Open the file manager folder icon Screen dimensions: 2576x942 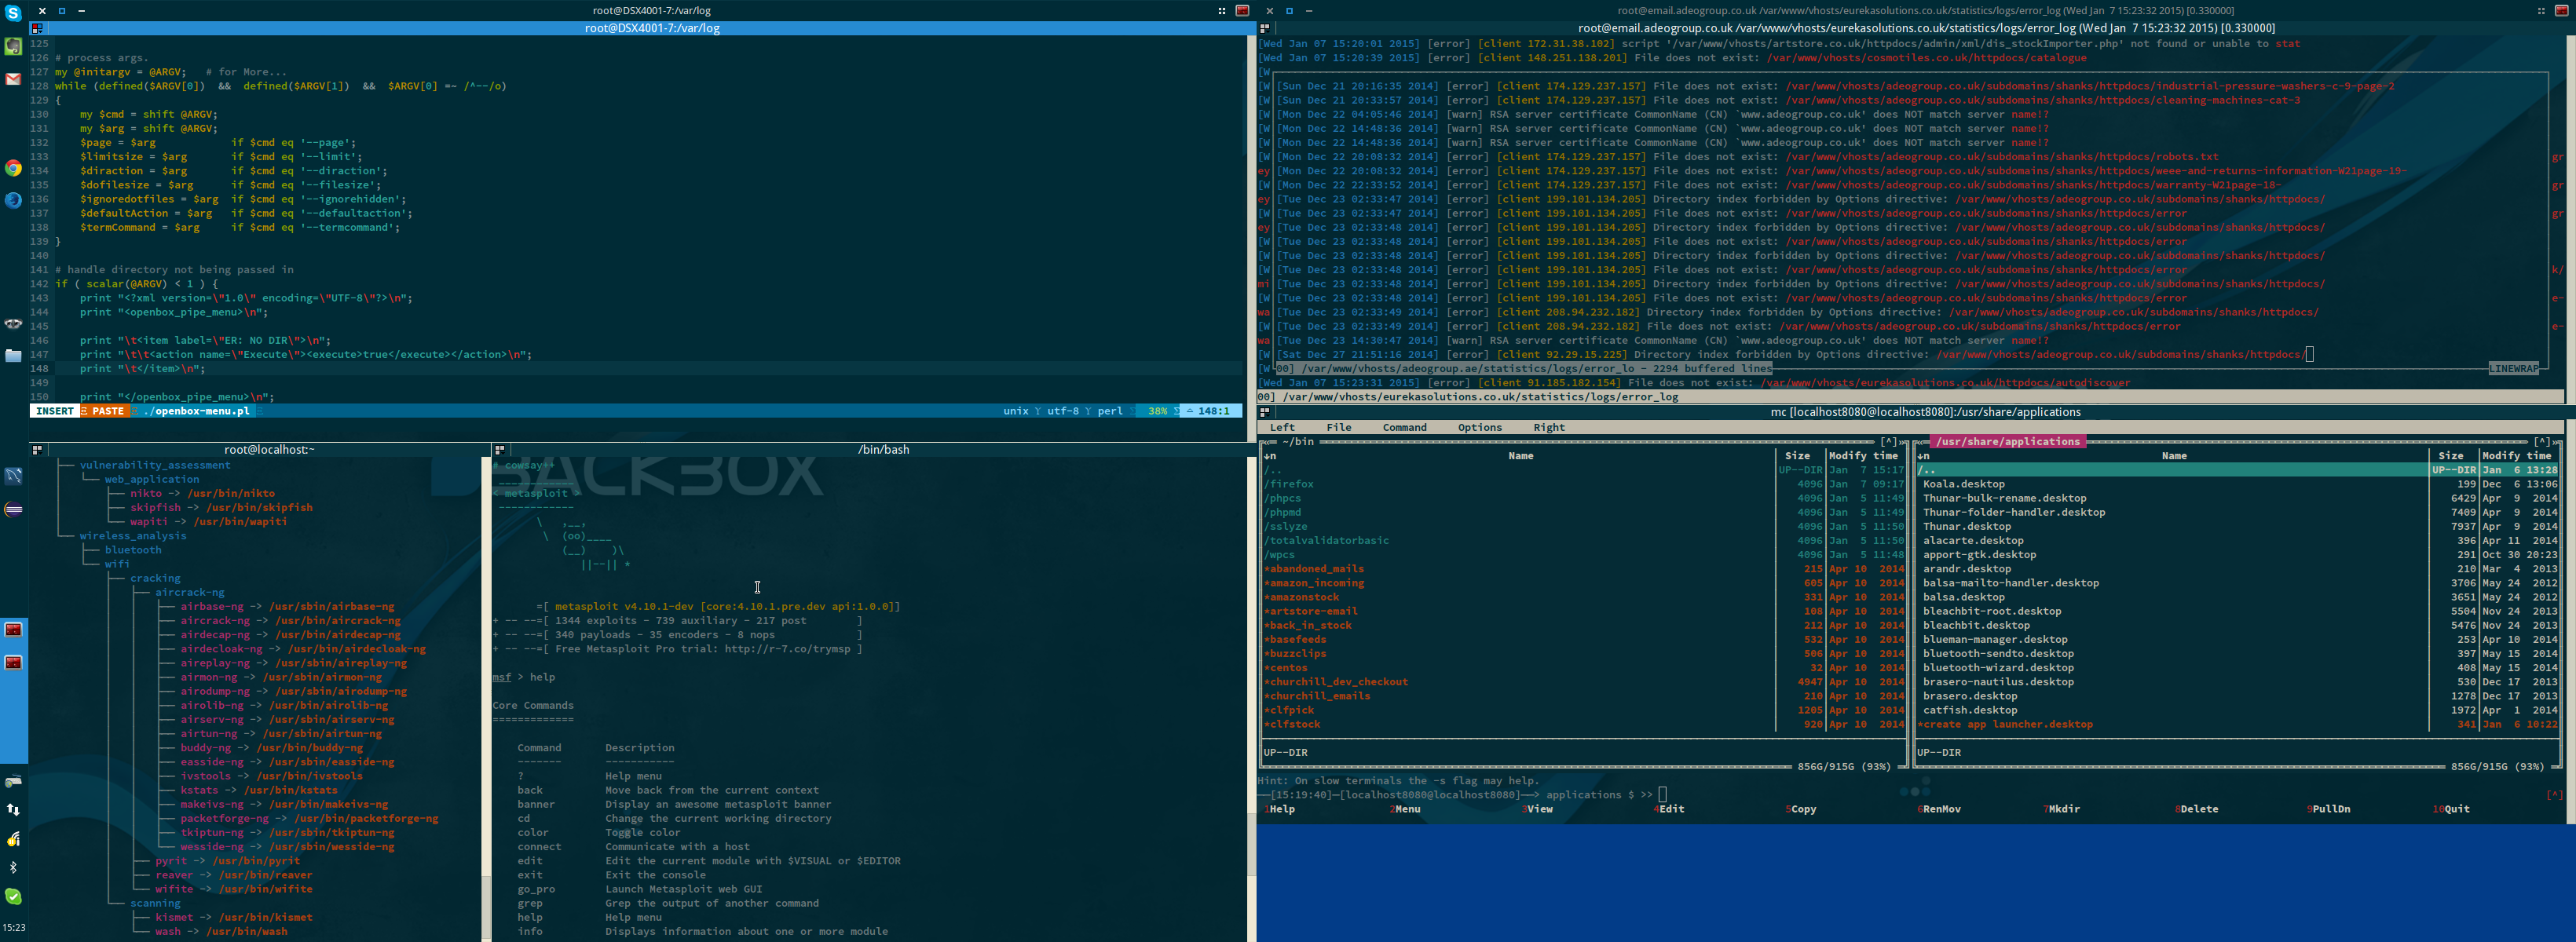13,355
